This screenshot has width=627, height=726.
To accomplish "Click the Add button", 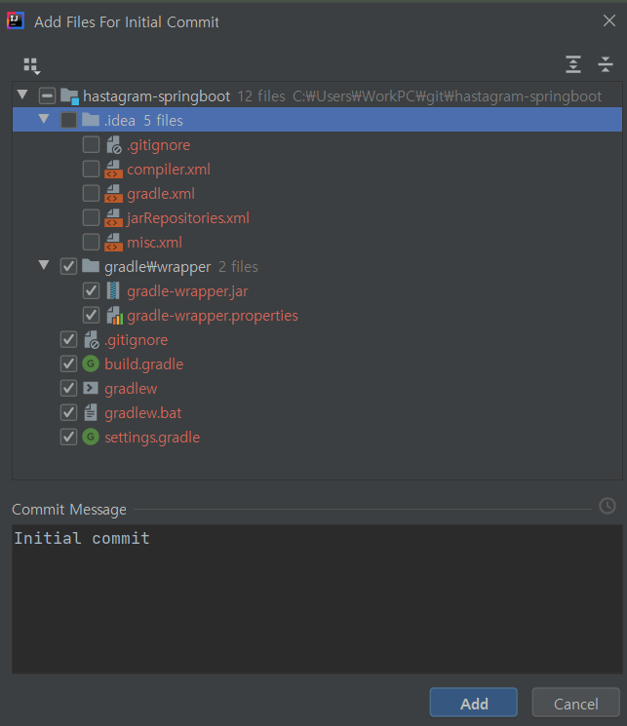I will 473,703.
